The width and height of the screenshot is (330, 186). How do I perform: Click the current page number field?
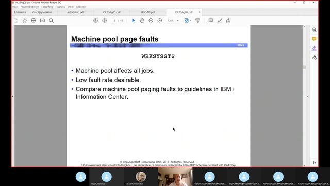click(x=114, y=21)
